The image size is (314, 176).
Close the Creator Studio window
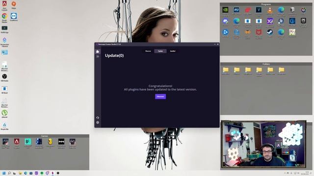(218, 44)
